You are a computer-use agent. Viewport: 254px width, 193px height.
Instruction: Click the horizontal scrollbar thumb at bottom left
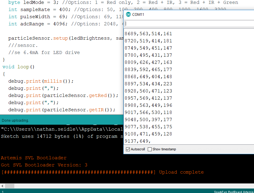10,186
